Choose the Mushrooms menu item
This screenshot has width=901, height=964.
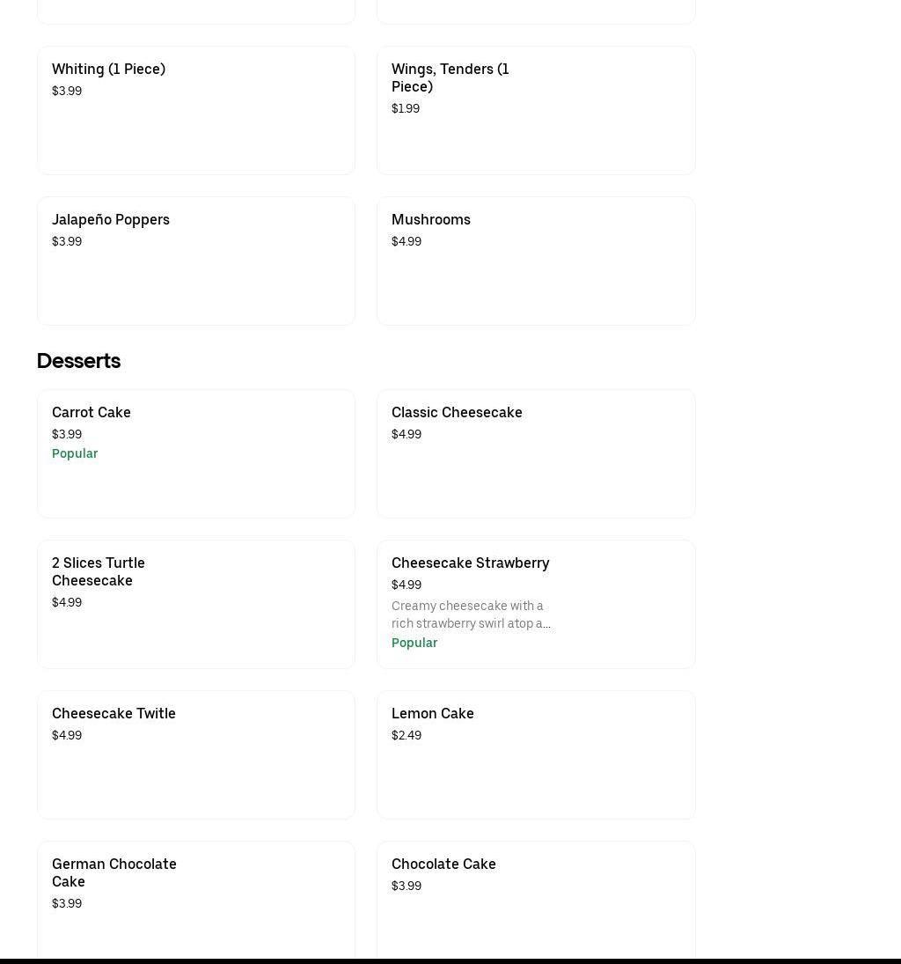(536, 261)
